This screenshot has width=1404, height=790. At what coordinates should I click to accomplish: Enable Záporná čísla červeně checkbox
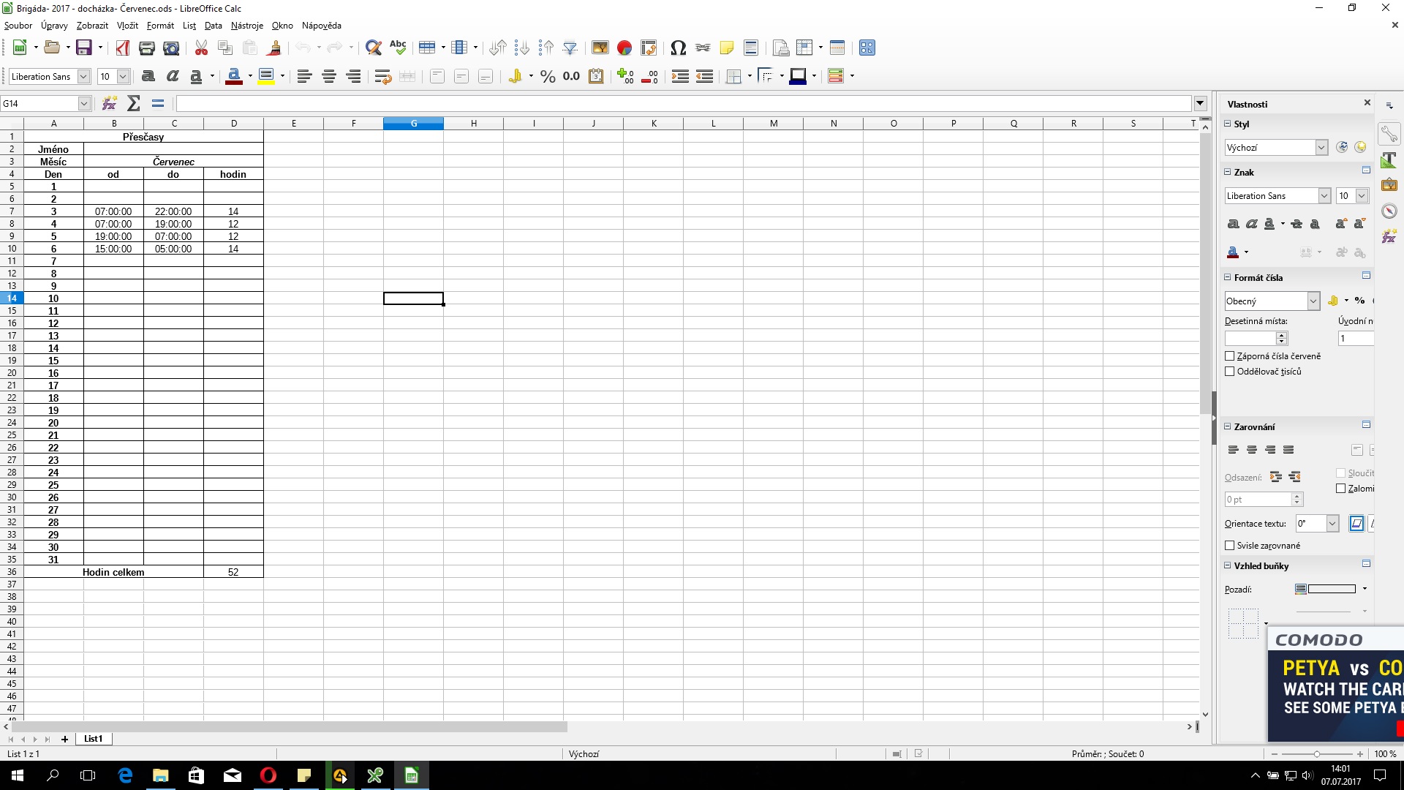[1229, 356]
